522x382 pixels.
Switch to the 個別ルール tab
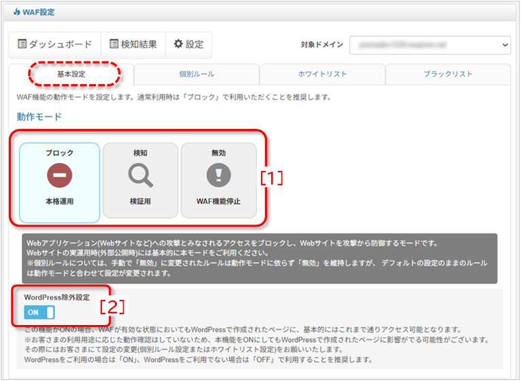click(196, 74)
